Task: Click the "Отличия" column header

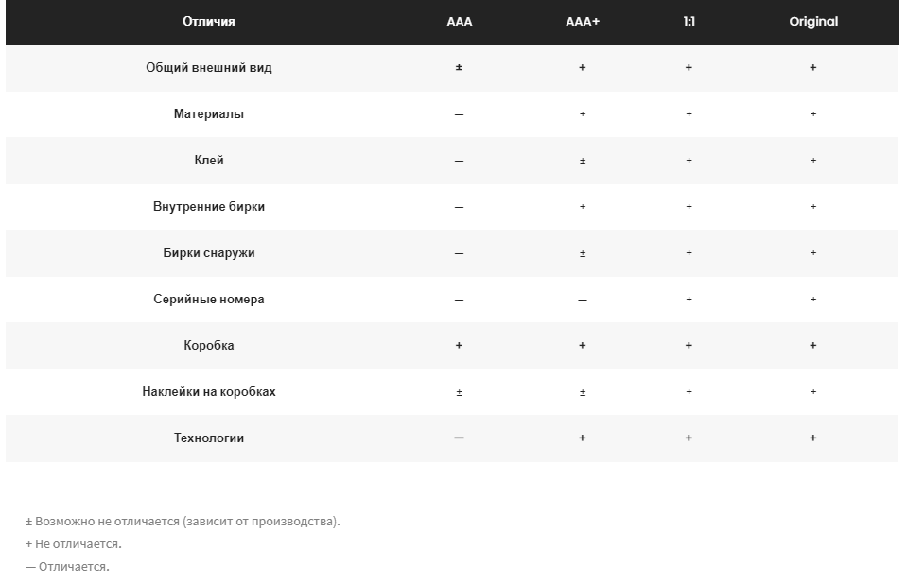Action: point(209,22)
